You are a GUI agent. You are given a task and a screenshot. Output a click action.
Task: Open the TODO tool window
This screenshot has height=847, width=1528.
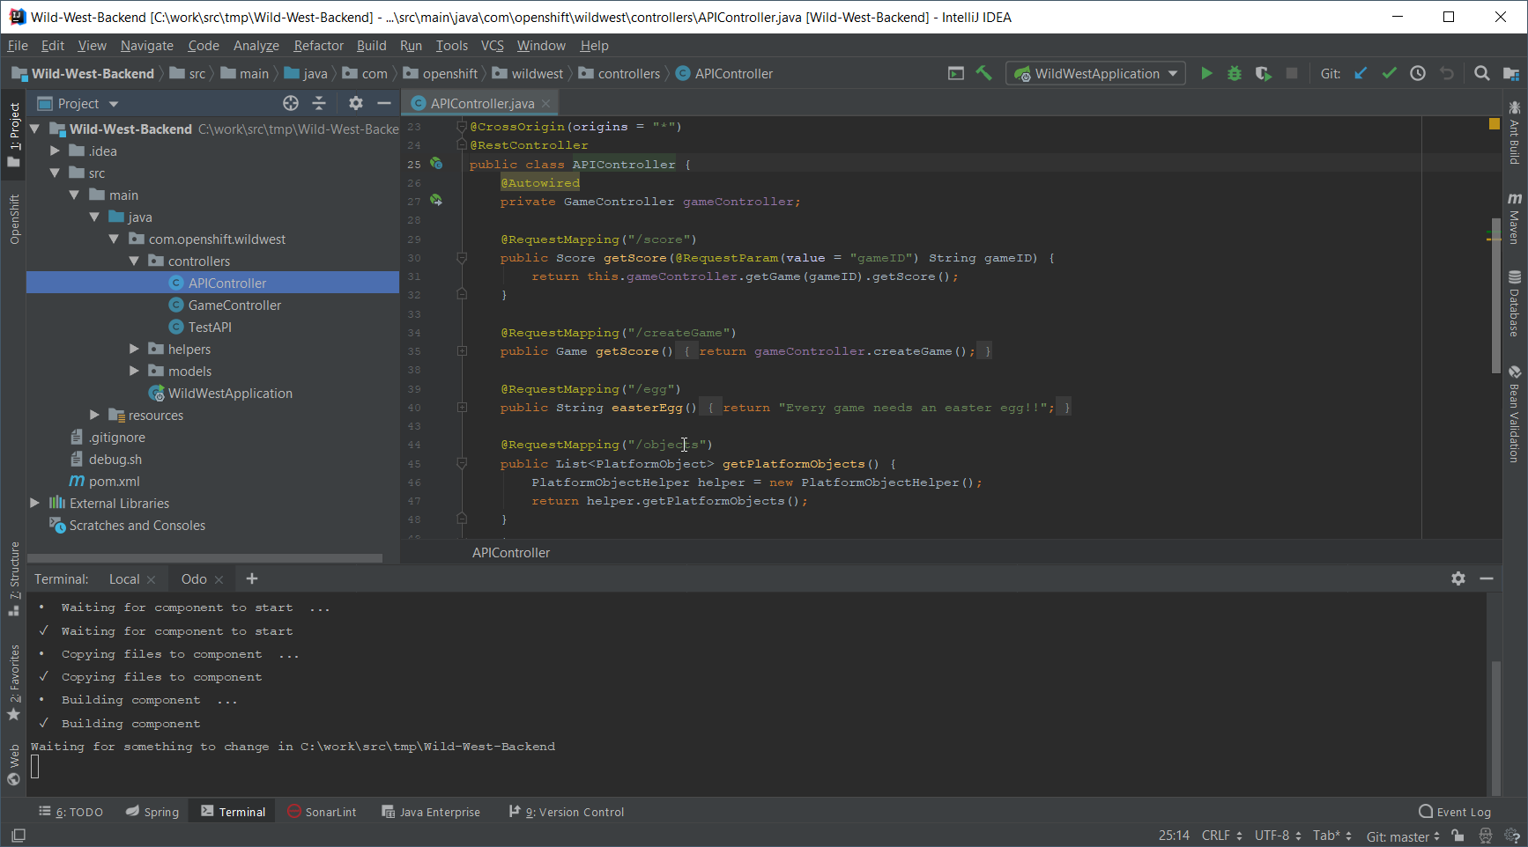point(70,812)
